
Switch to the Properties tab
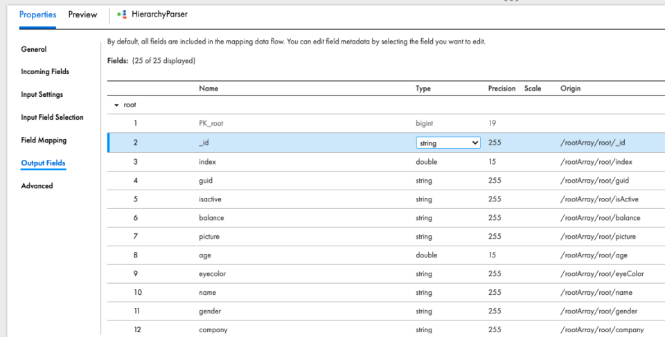point(37,15)
